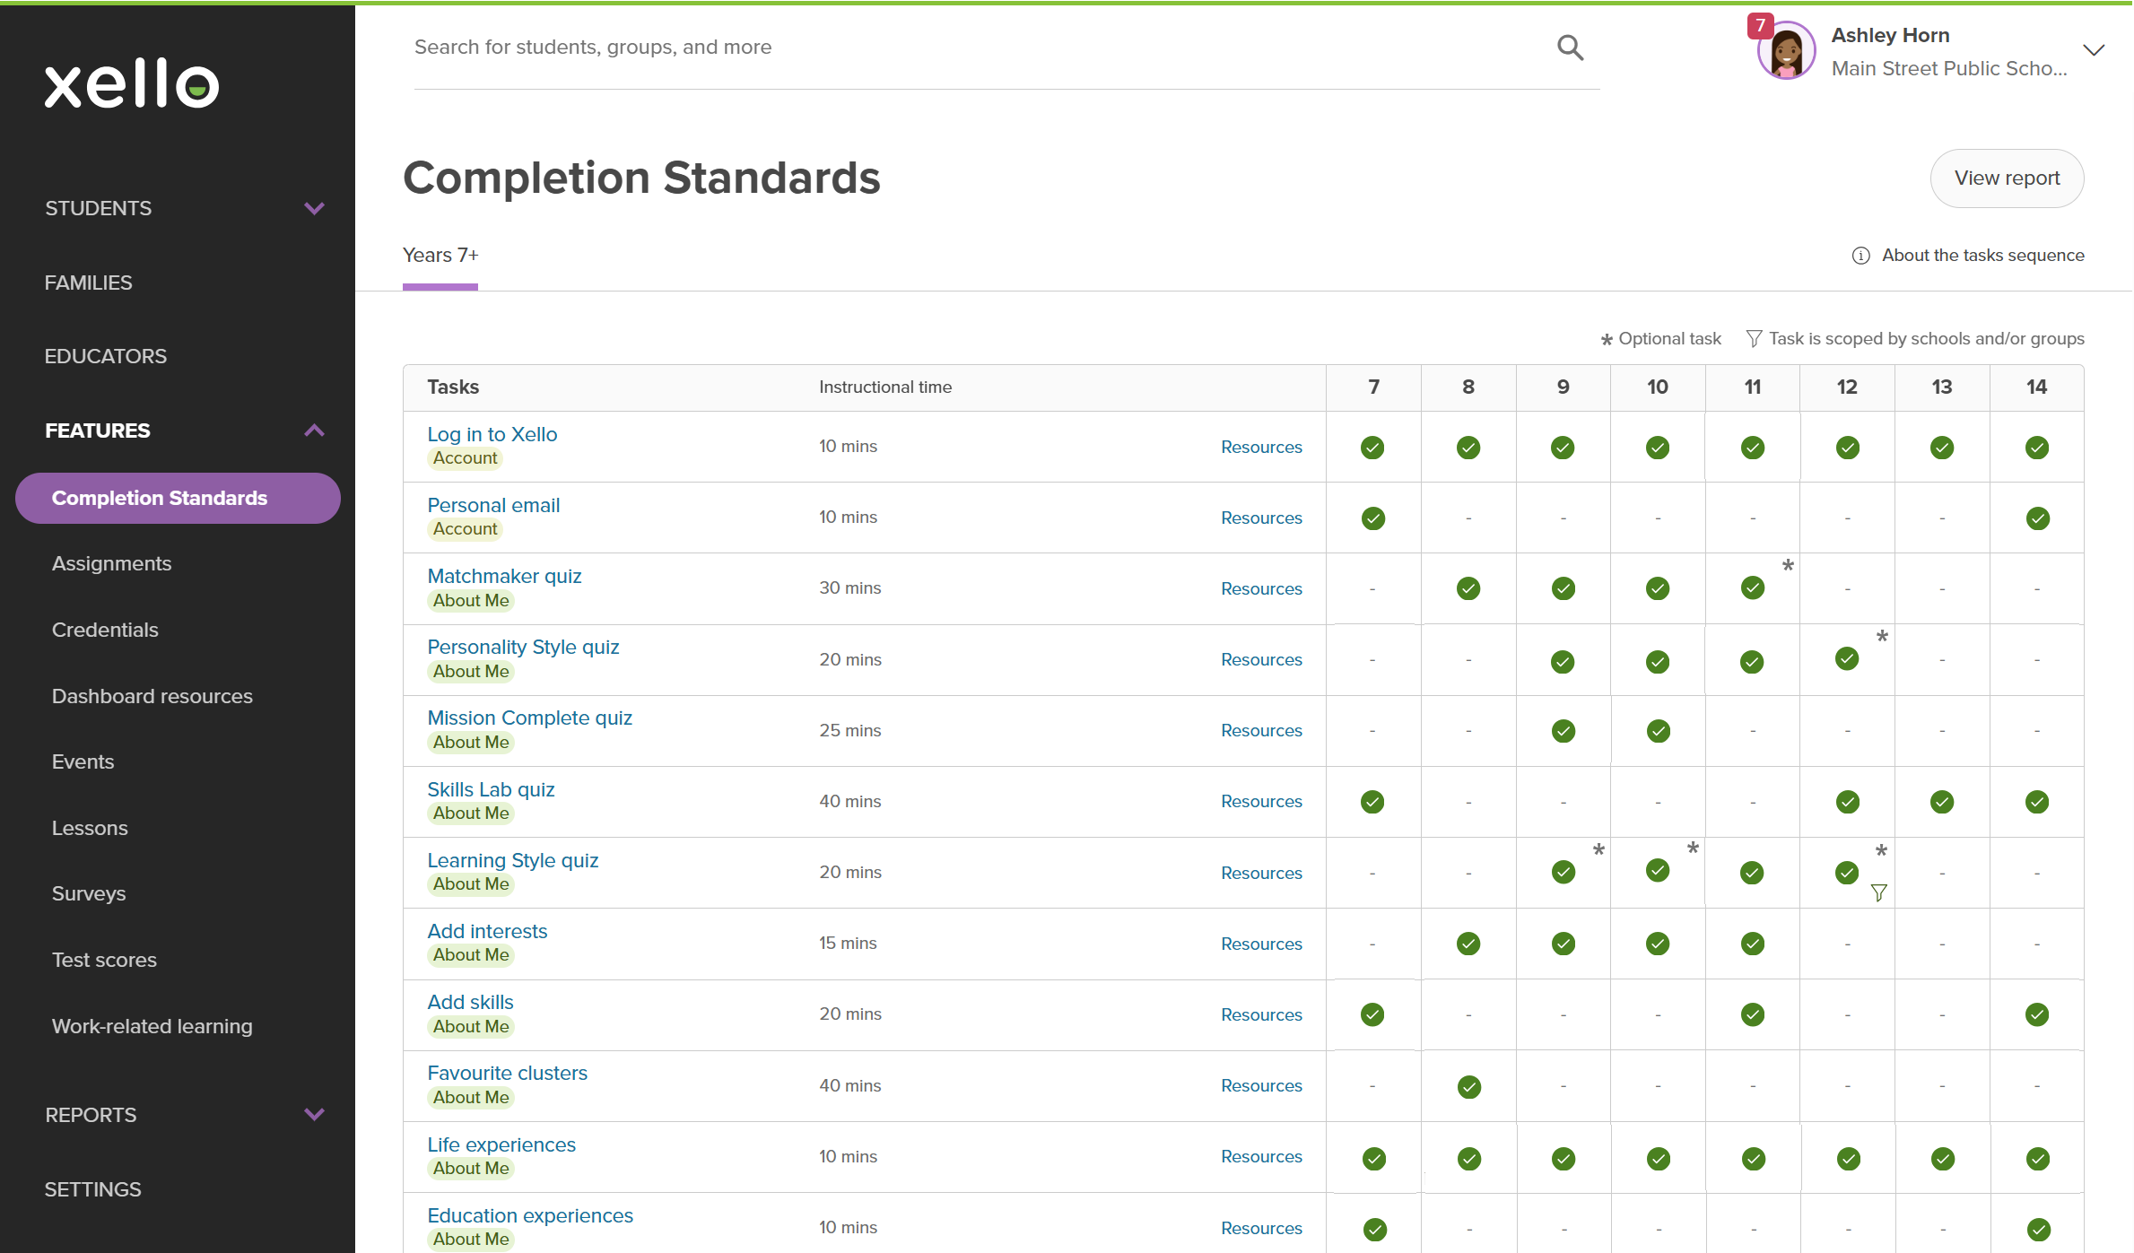Expand the STUDENTS menu chevron

click(x=314, y=209)
